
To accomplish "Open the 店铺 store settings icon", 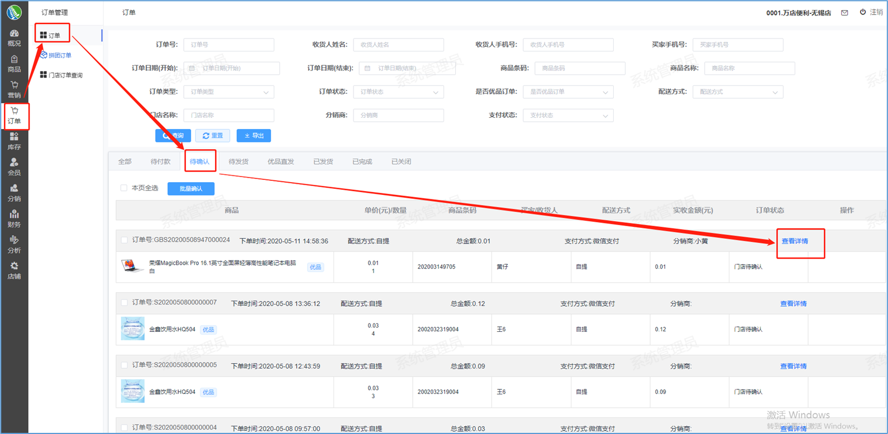I will (14, 270).
